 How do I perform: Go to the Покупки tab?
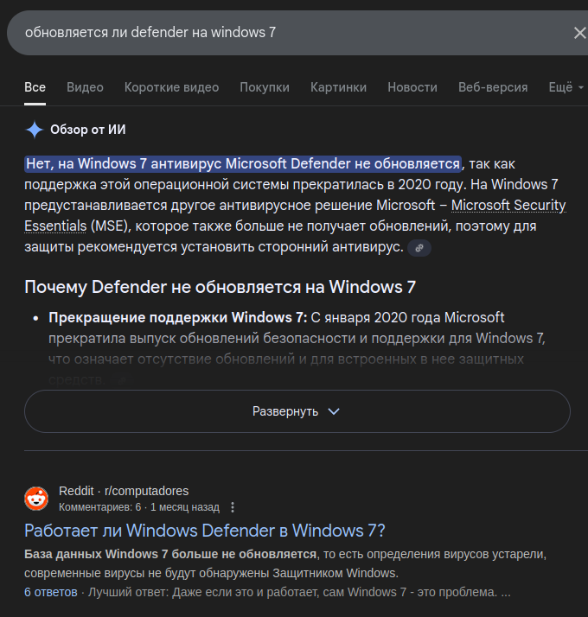[x=265, y=87]
